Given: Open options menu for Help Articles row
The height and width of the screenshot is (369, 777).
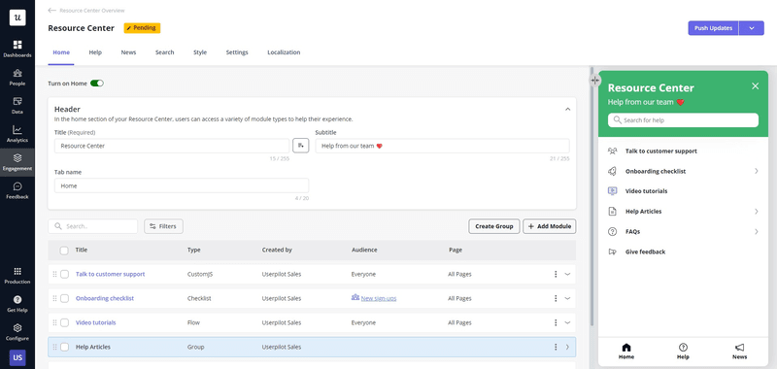Looking at the screenshot, I should pos(556,347).
